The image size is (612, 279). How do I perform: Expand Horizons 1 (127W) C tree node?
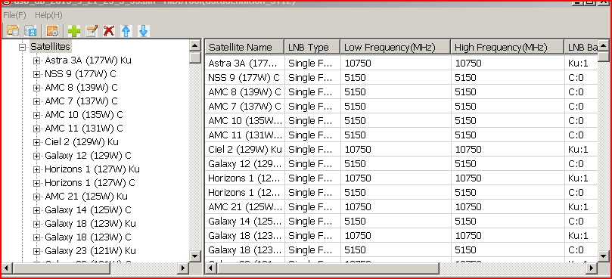click(x=36, y=183)
